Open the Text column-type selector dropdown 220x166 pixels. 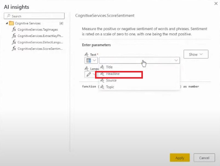tap(91, 60)
